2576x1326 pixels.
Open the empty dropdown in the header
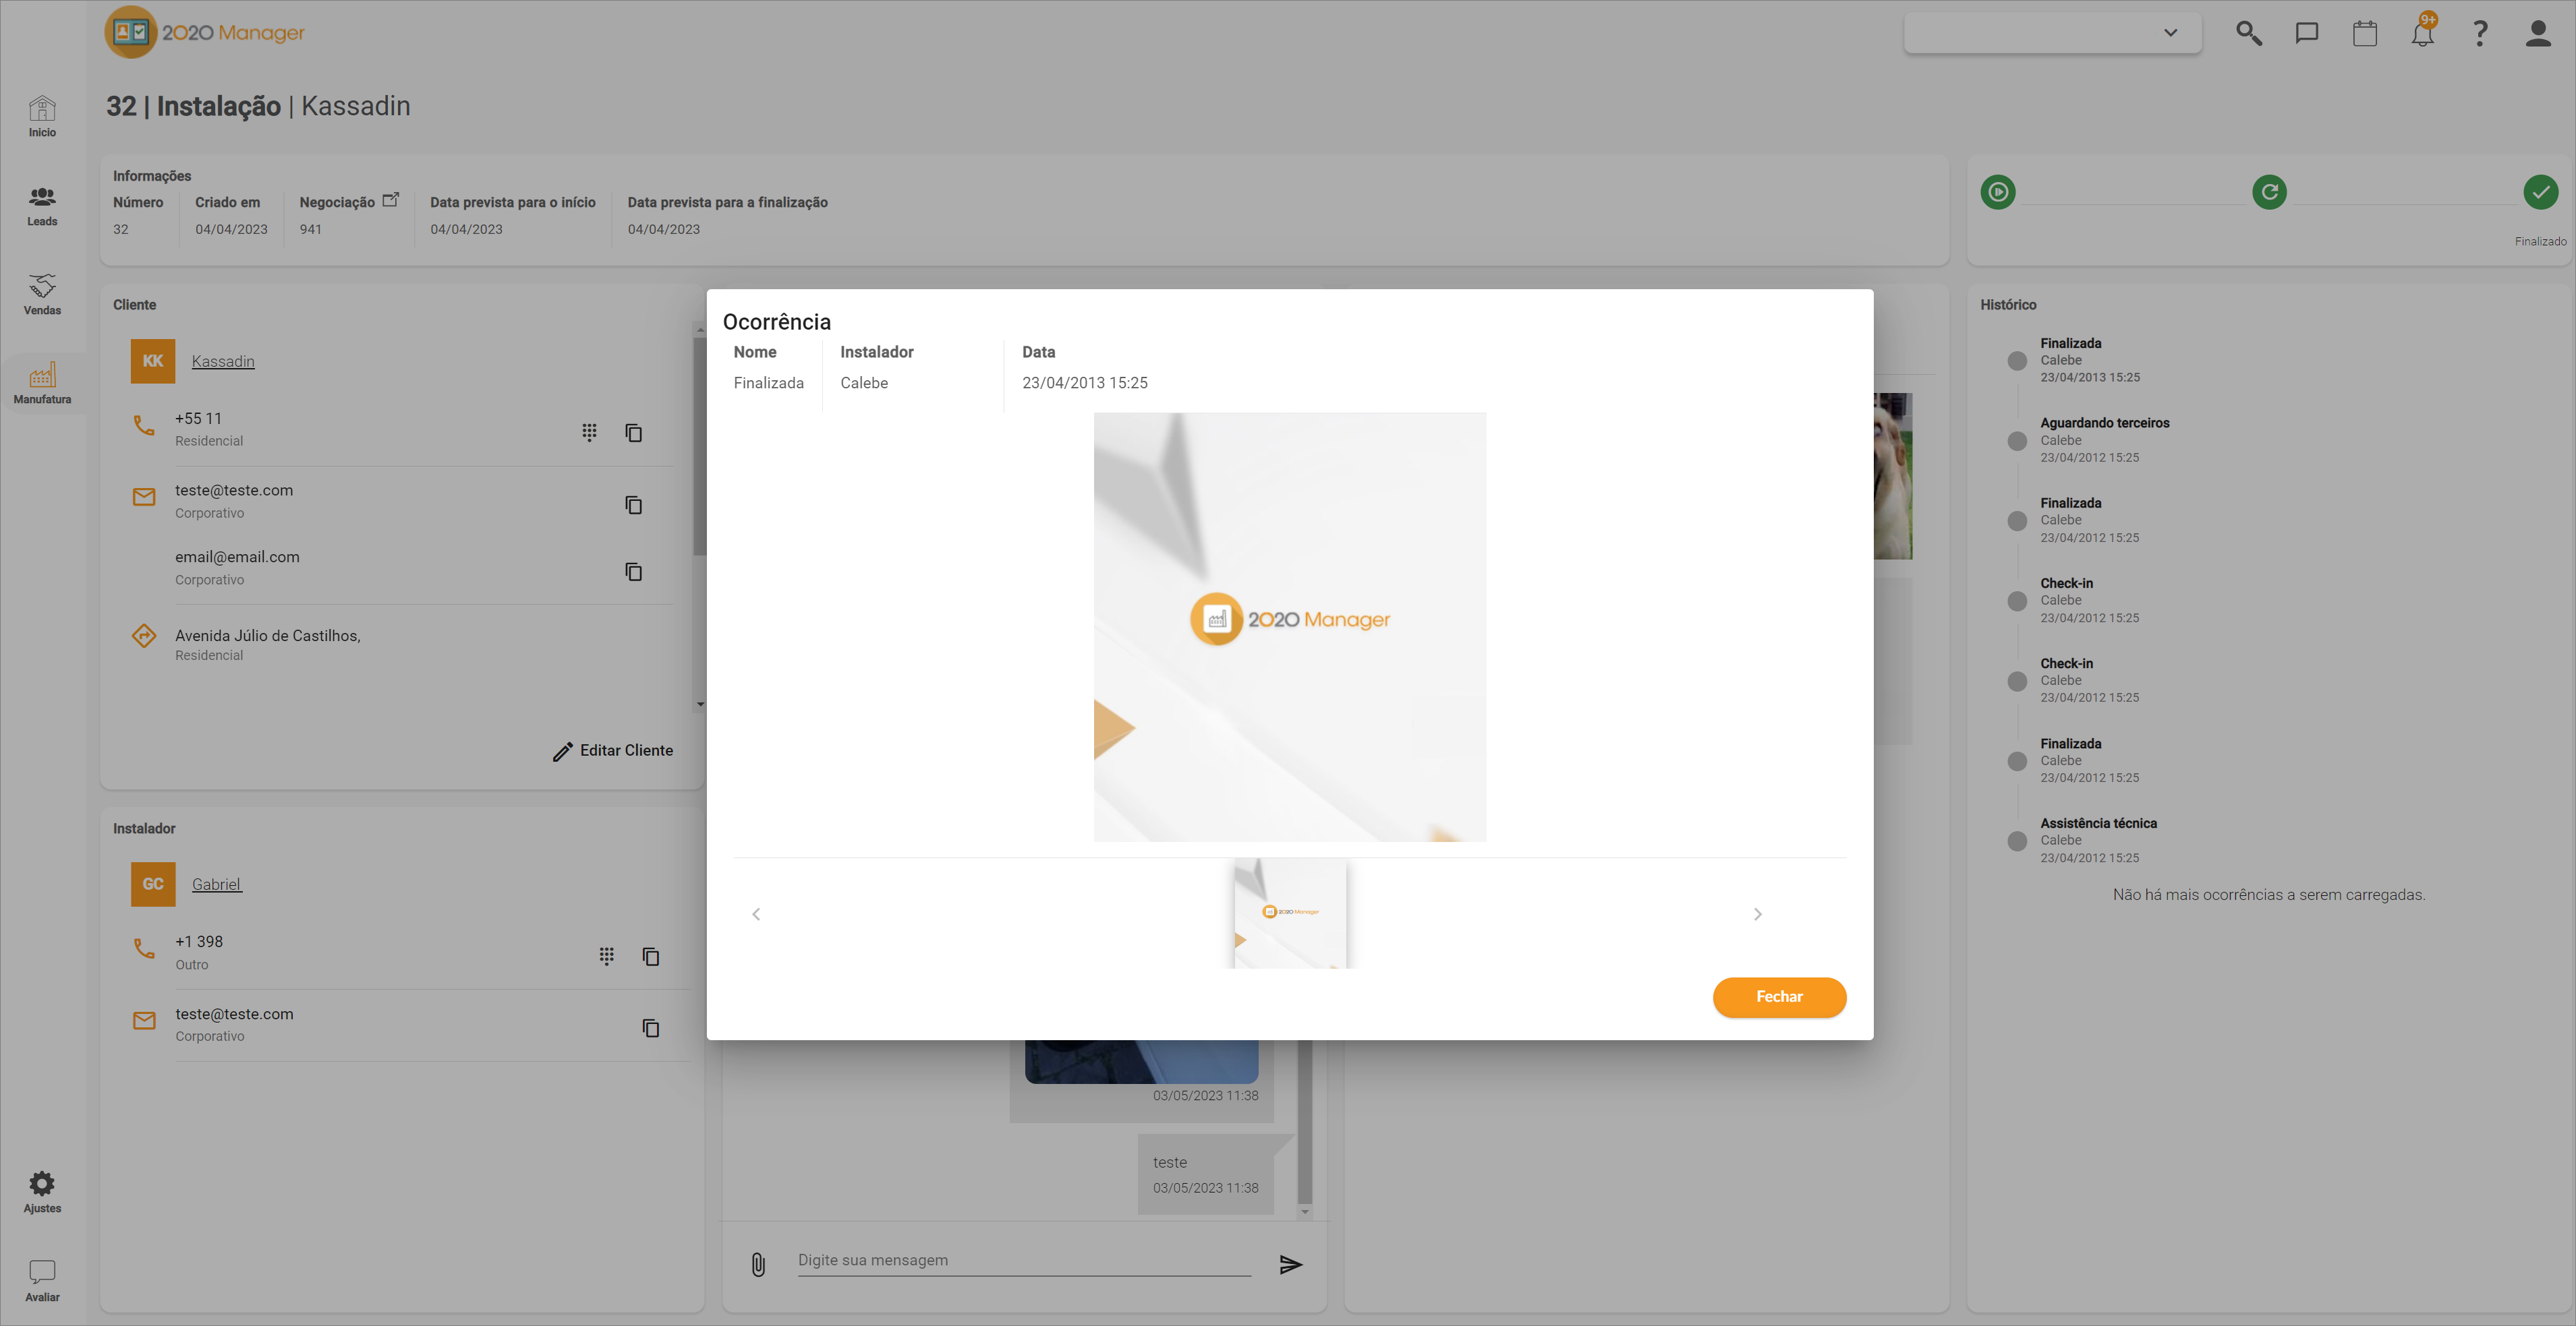click(2052, 33)
